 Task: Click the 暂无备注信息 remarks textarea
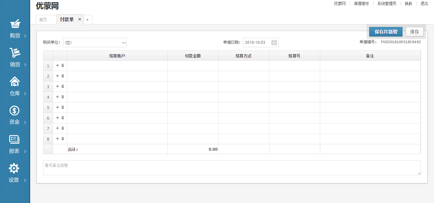click(232, 168)
